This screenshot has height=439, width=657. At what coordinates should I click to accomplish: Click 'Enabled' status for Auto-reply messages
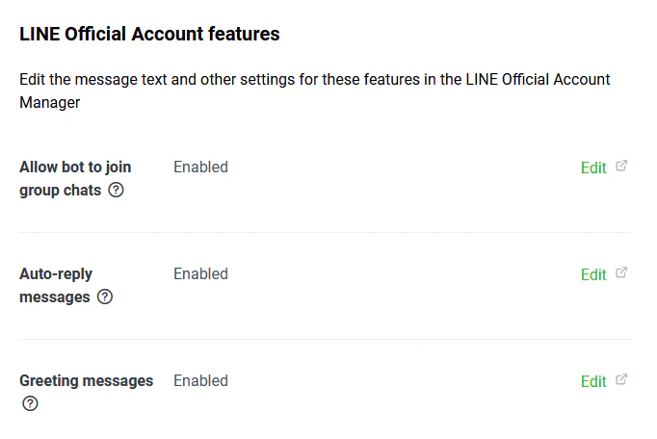(x=200, y=274)
